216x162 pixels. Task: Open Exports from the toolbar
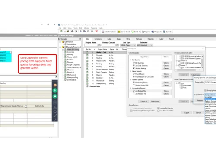coord(167,32)
